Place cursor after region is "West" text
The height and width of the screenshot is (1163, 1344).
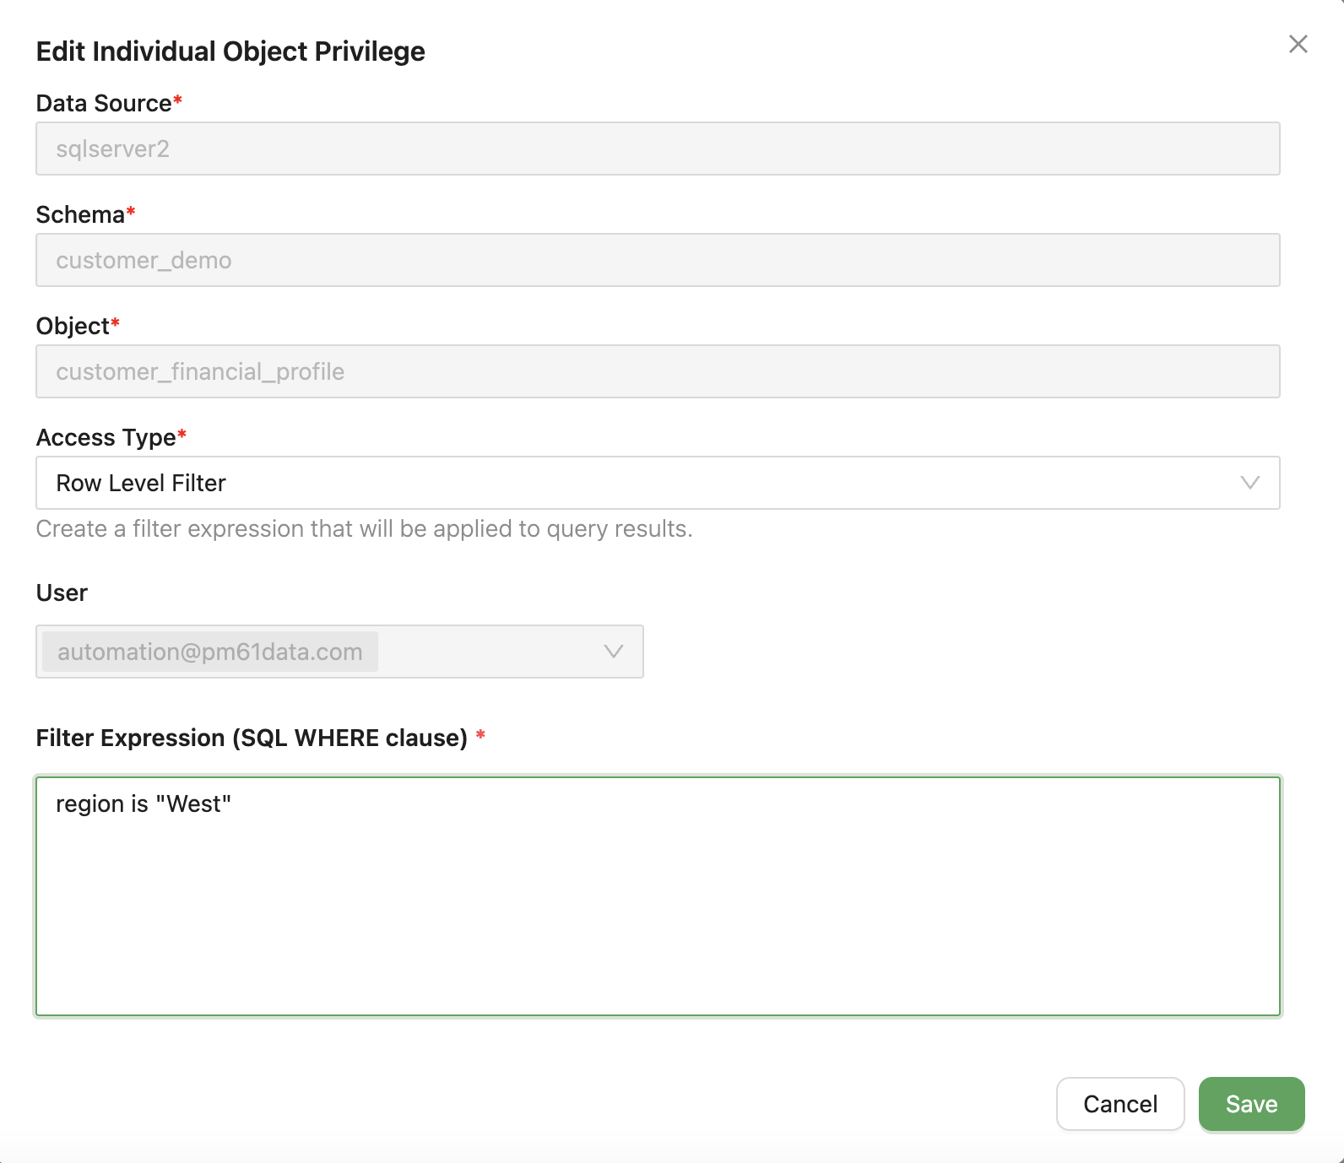[x=232, y=804]
